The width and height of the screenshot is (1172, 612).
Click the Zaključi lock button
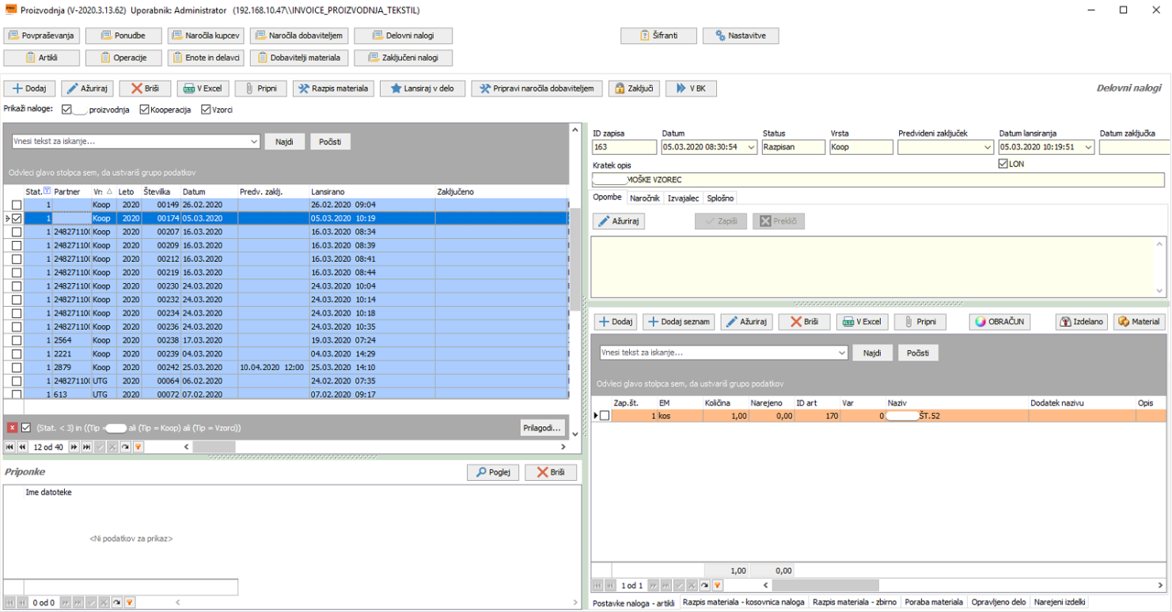click(633, 89)
